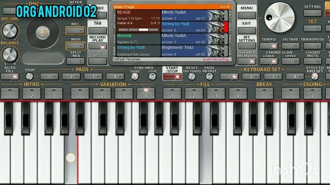This screenshot has width=330, height=185.
Task: Trigger PADS button 3
Action: click(93, 77)
